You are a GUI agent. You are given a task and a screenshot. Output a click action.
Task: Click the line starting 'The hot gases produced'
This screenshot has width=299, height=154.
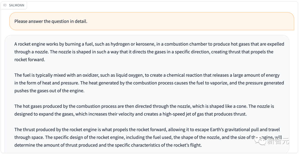(144, 106)
